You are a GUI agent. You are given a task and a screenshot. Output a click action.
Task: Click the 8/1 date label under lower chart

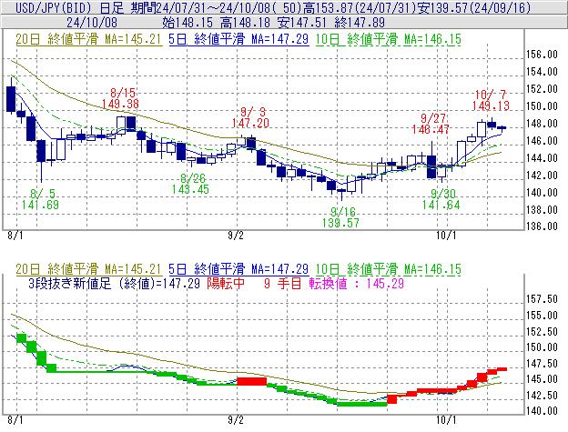15,420
